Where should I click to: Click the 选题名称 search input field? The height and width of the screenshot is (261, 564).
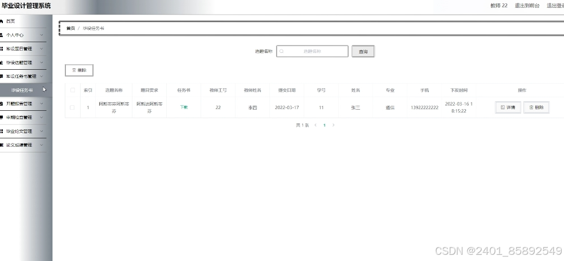pyautogui.click(x=312, y=51)
